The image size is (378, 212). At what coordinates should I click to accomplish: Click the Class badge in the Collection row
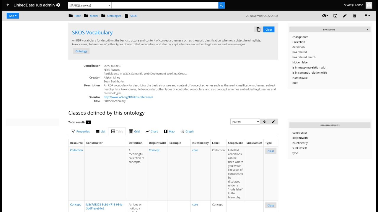(271, 151)
